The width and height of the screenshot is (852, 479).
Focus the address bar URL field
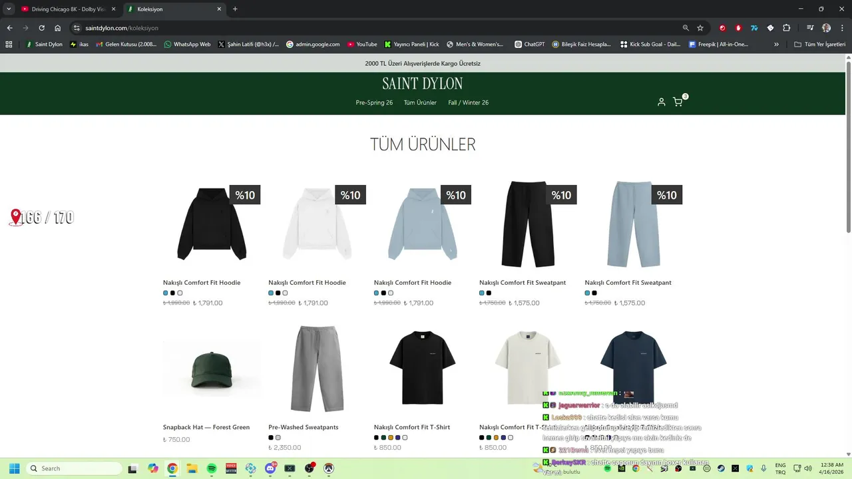pyautogui.click(x=379, y=28)
